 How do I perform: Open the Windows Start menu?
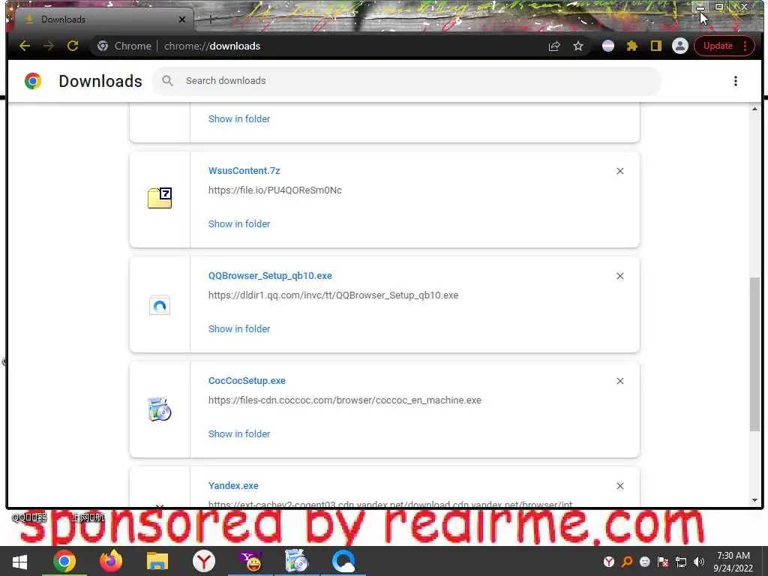(19, 561)
